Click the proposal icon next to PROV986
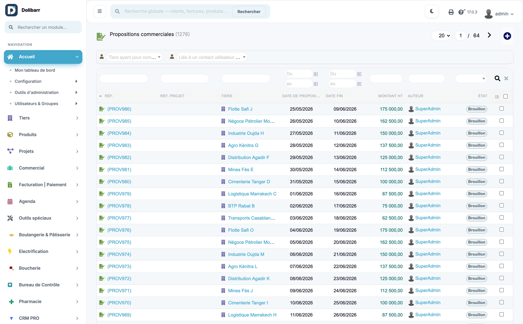523x324 pixels. pyautogui.click(x=102, y=109)
